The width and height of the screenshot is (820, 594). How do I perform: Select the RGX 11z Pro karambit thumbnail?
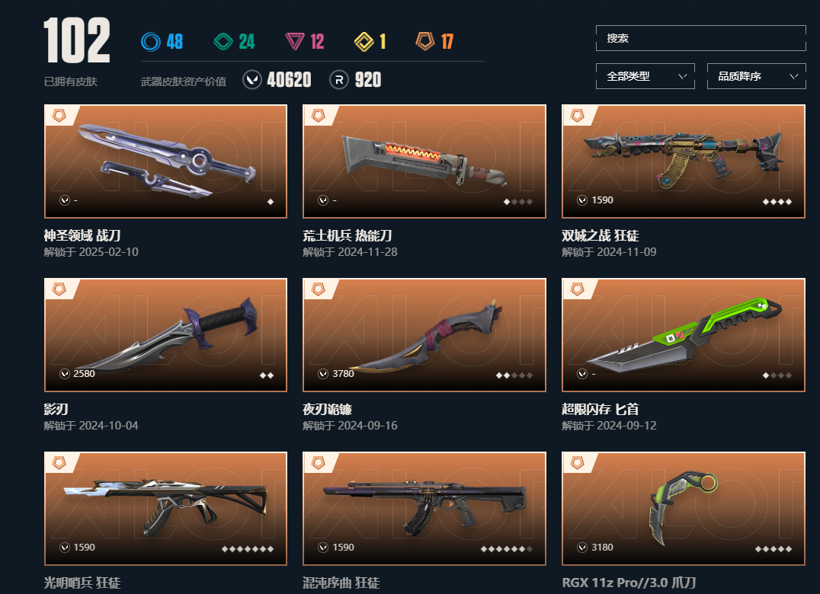point(684,508)
